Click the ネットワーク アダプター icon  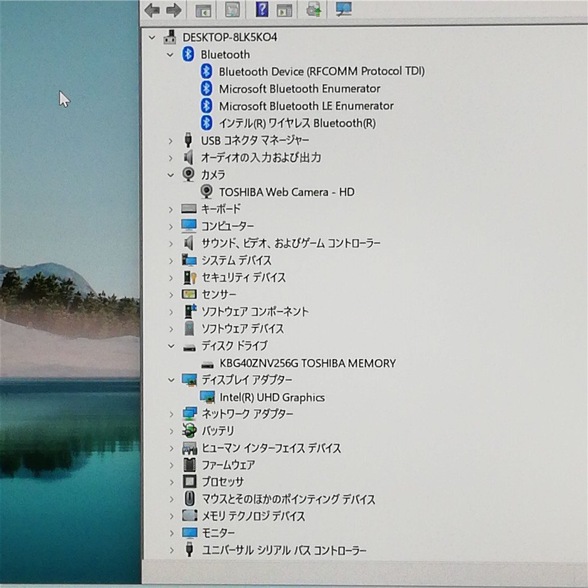[x=190, y=413]
